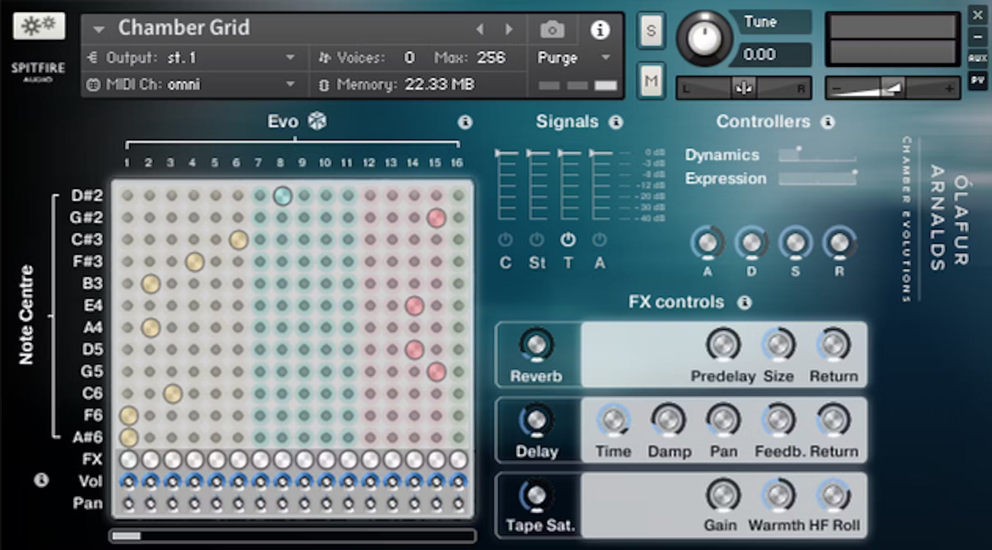Show instrument info with the i icon
Viewport: 992px width, 550px height.
(x=599, y=30)
